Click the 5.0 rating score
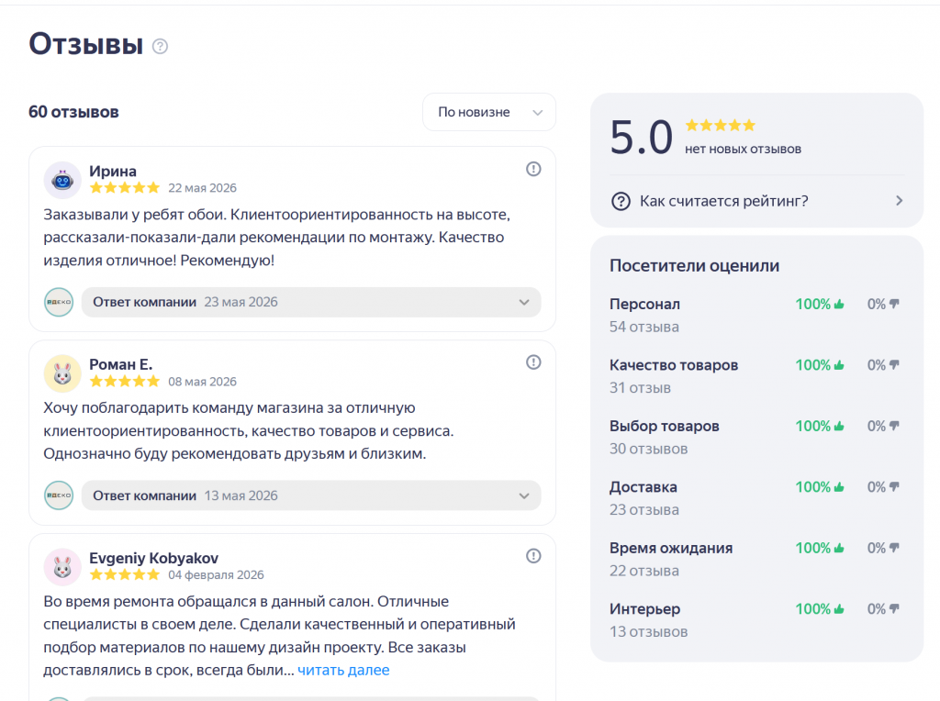940x701 pixels. pyautogui.click(x=642, y=138)
